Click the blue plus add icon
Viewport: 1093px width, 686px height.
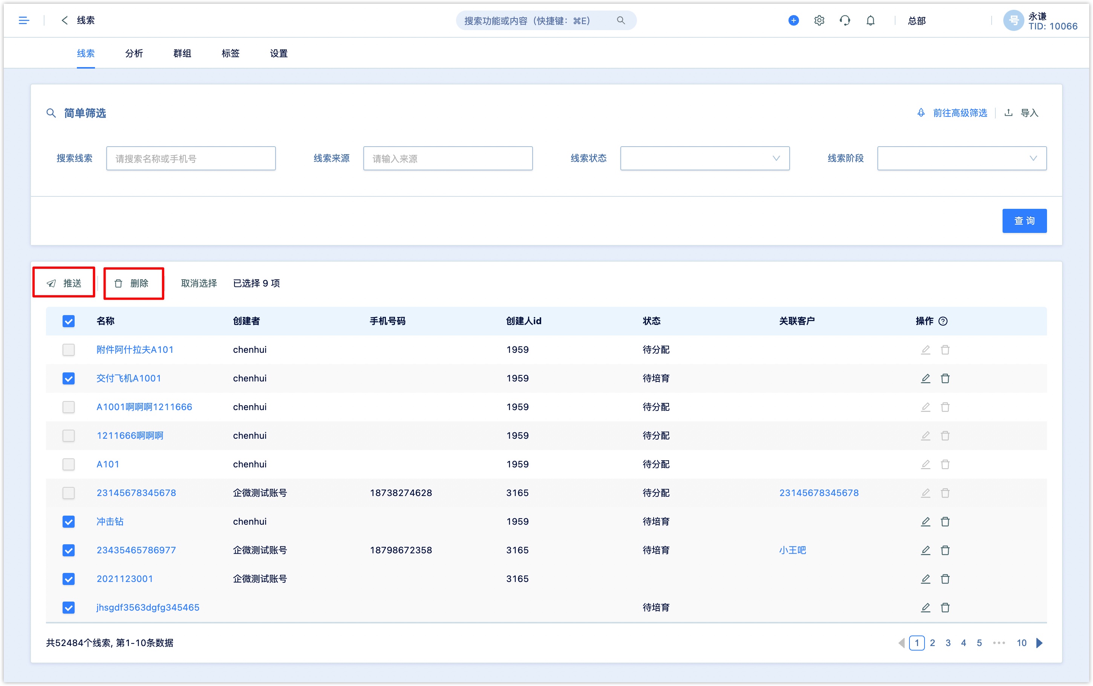(x=793, y=20)
